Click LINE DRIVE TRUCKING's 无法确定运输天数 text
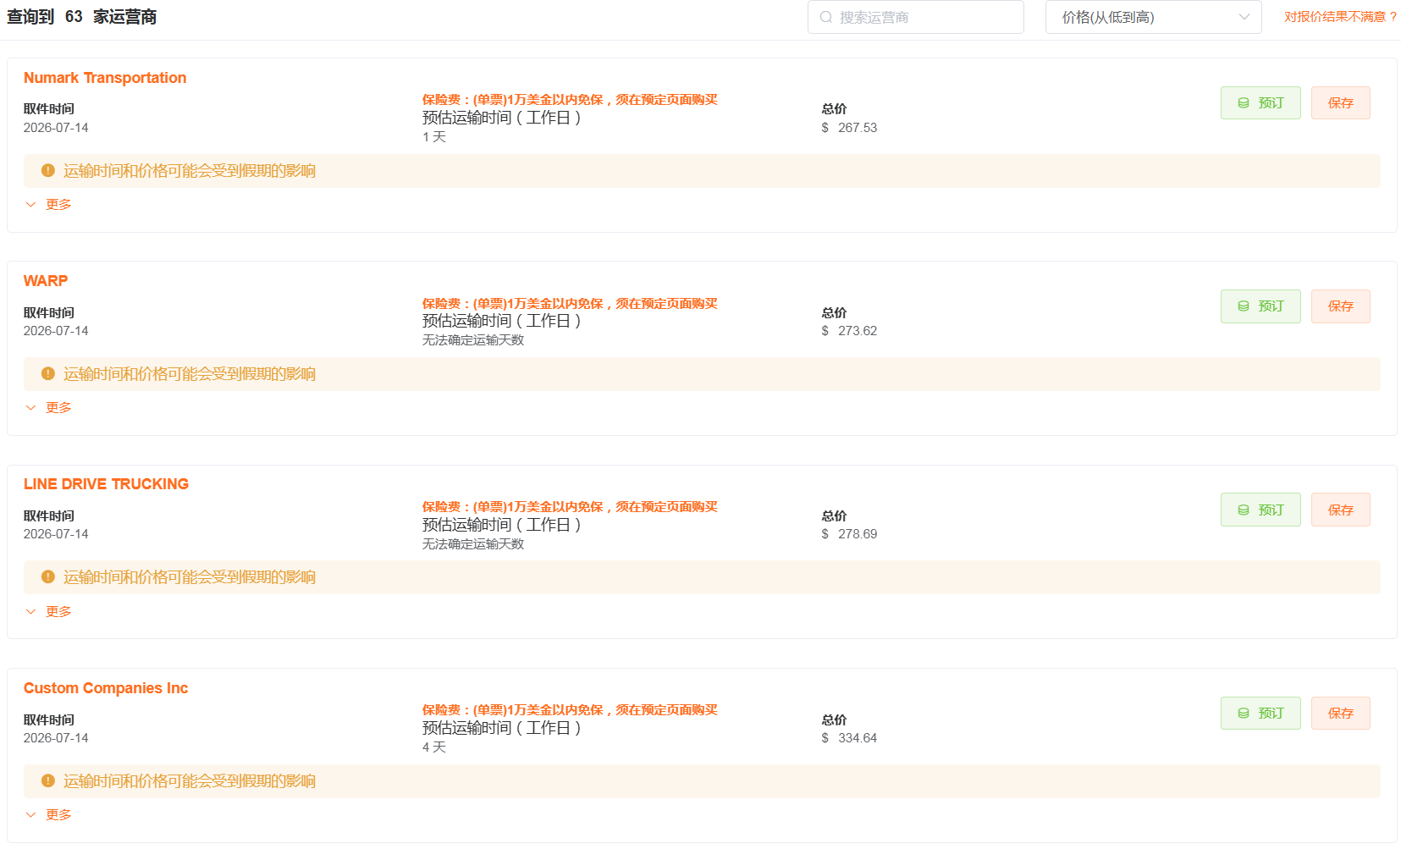This screenshot has width=1401, height=849. point(473,544)
